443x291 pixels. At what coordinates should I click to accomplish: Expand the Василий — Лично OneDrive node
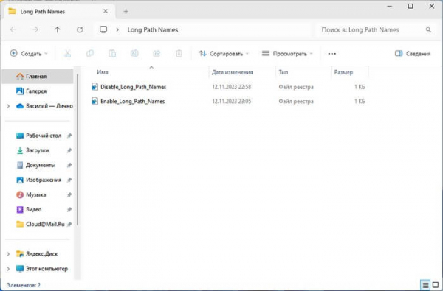click(x=8, y=106)
